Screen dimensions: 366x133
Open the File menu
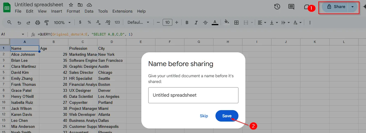click(x=18, y=11)
